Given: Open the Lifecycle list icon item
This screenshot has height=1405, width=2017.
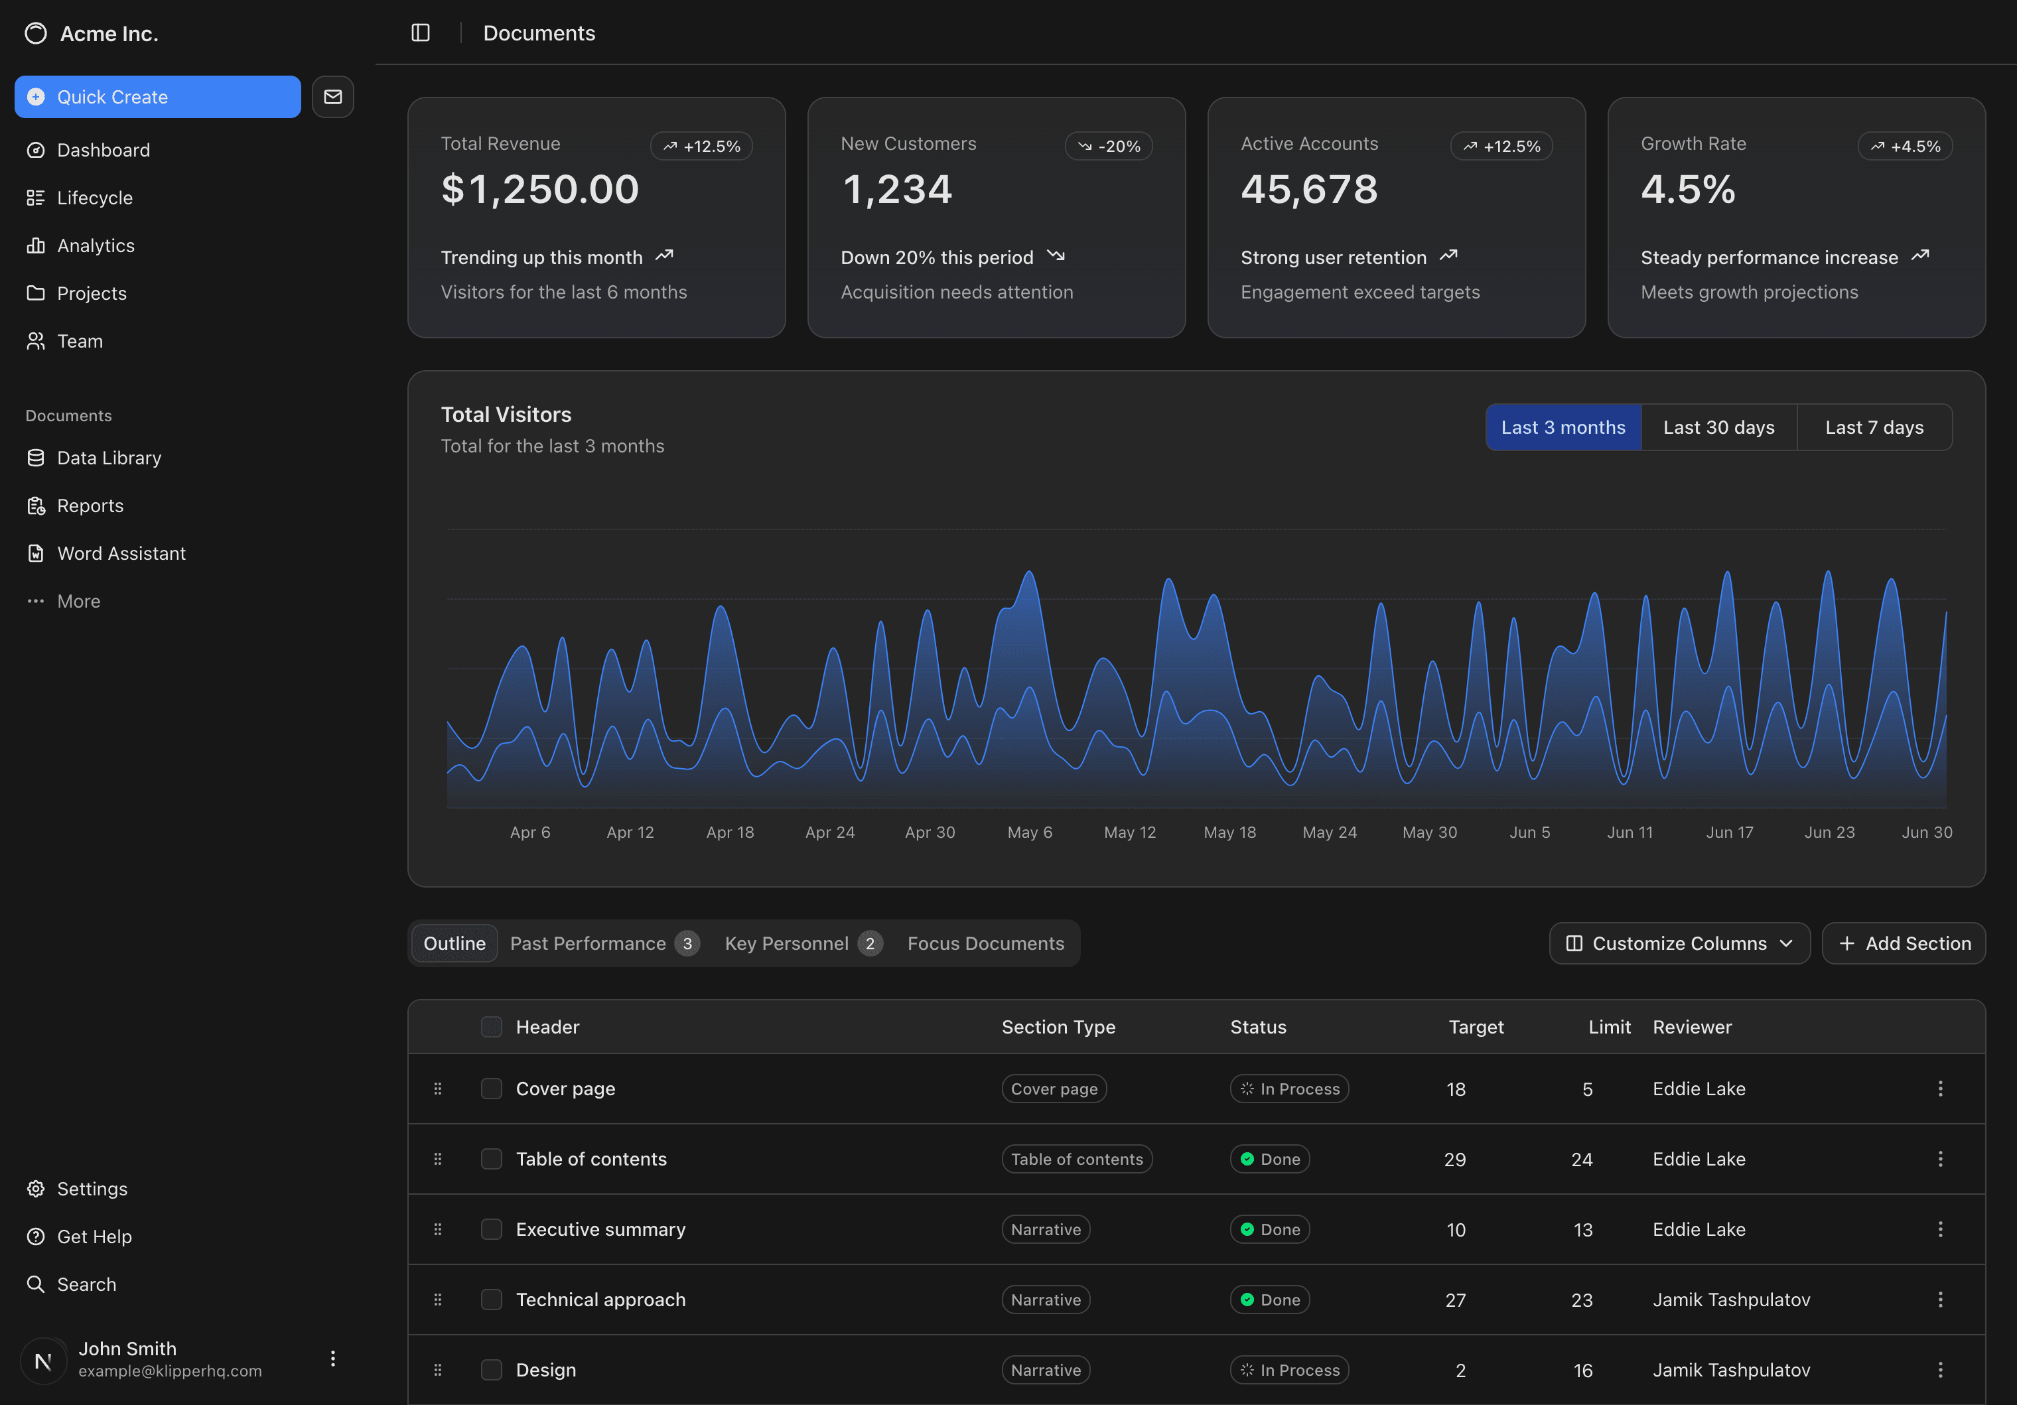Looking at the screenshot, I should (x=35, y=198).
